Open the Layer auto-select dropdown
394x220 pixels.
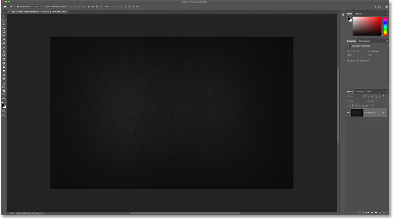click(x=37, y=7)
